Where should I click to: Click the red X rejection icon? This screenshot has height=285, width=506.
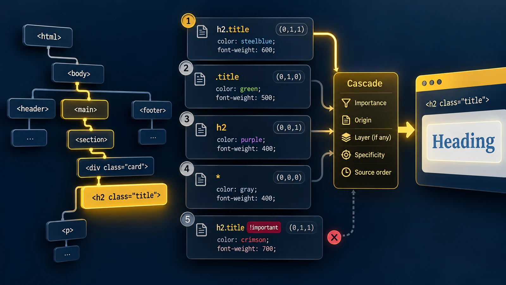[334, 237]
